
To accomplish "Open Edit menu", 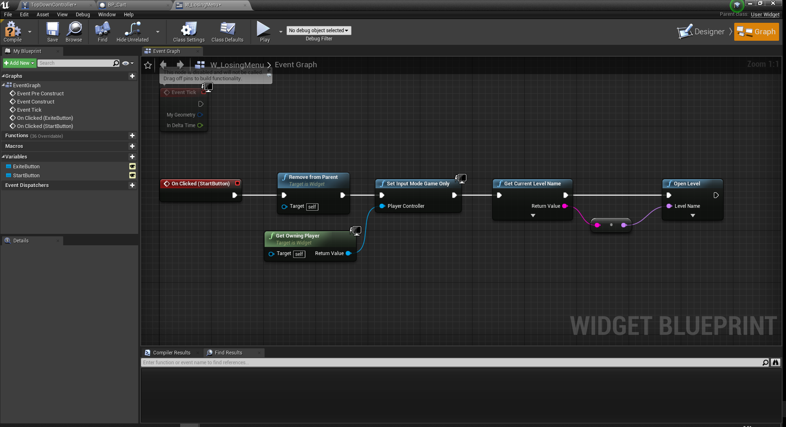I will (x=24, y=15).
